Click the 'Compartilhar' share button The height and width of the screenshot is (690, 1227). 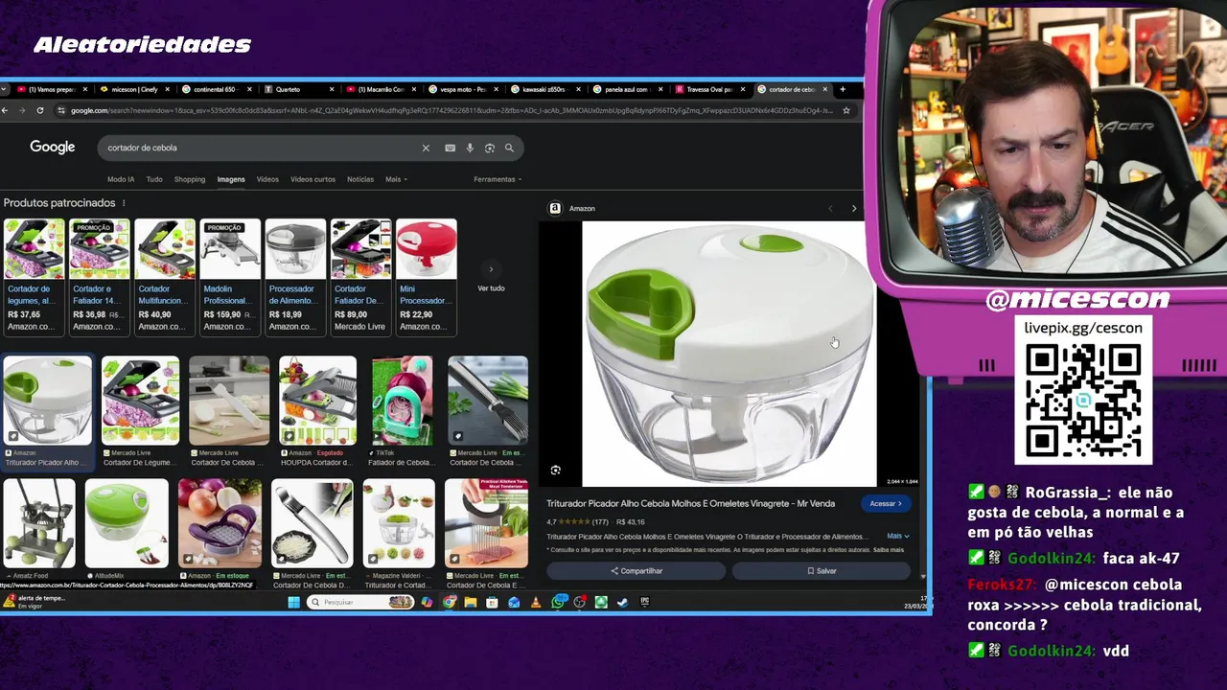coord(637,571)
